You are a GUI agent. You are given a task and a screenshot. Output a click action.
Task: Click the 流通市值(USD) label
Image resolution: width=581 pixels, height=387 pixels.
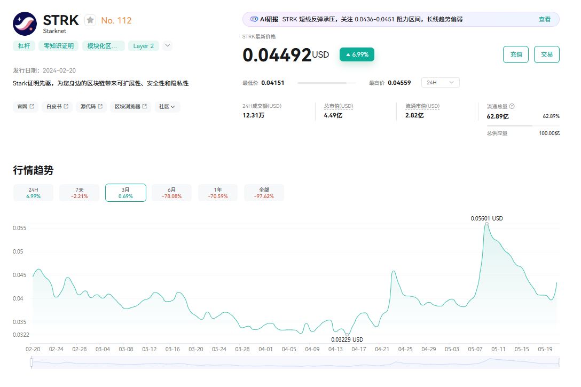coord(422,106)
